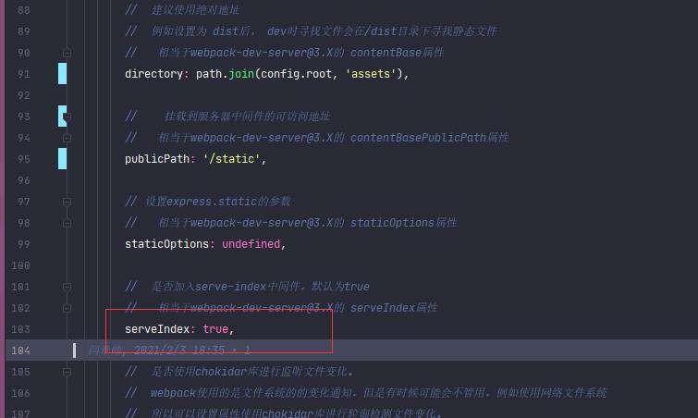Click line number 95 in the gutter
Viewport: 698px width, 418px height.
24,159
